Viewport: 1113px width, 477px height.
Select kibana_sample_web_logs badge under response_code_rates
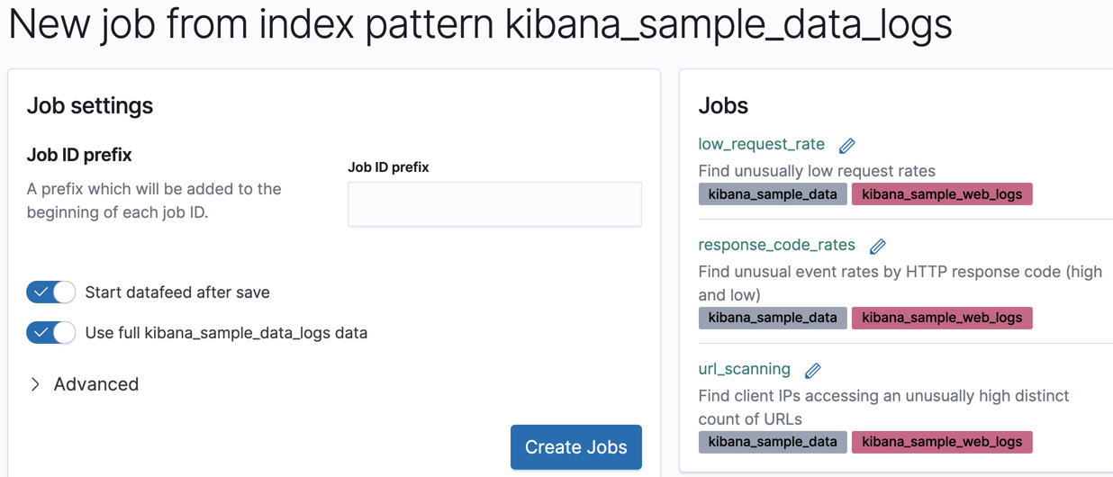click(941, 318)
